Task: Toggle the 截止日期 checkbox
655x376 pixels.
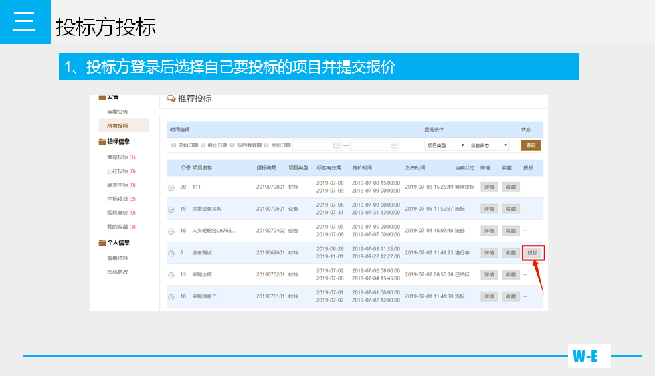Action: [203, 145]
